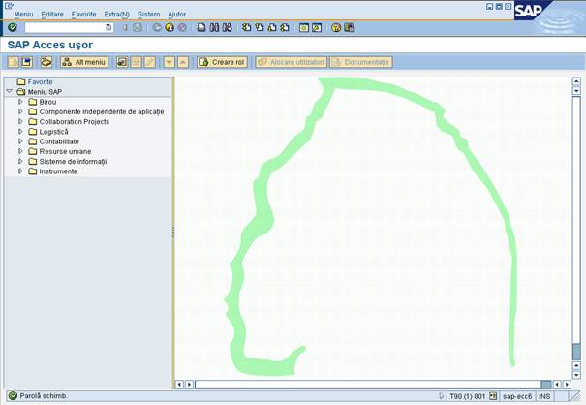Expand the Logistică tree node
586x405 pixels.
coord(20,132)
